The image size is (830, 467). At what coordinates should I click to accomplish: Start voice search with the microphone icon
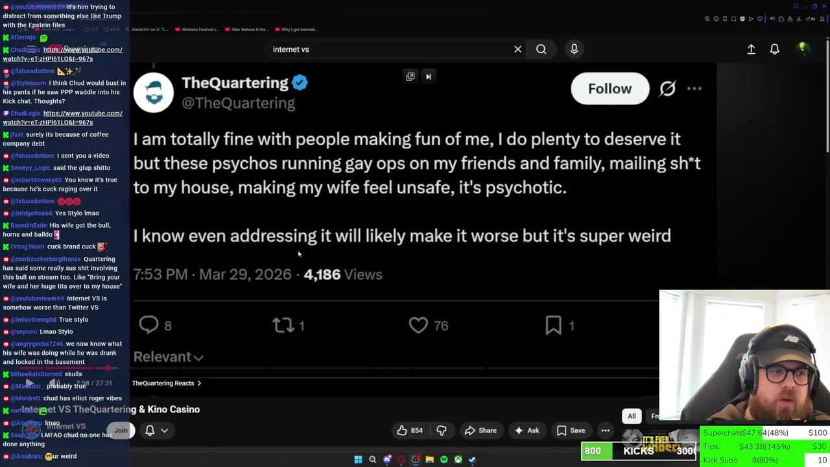tap(574, 49)
